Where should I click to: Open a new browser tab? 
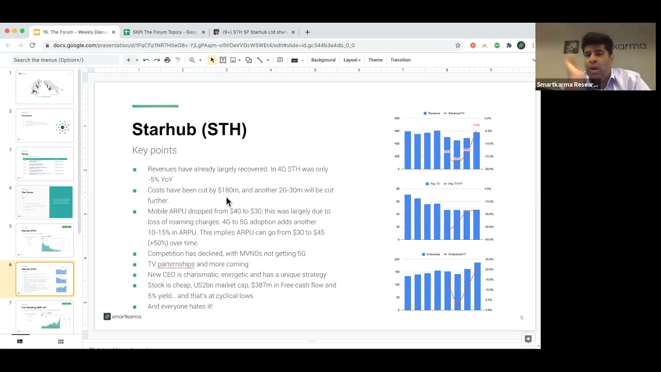tap(307, 32)
